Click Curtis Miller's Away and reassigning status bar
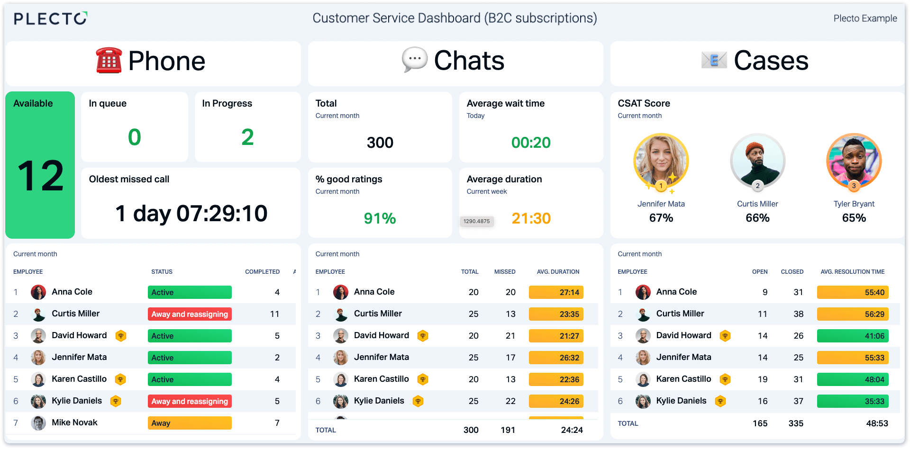The height and width of the screenshot is (449, 910). tap(190, 314)
